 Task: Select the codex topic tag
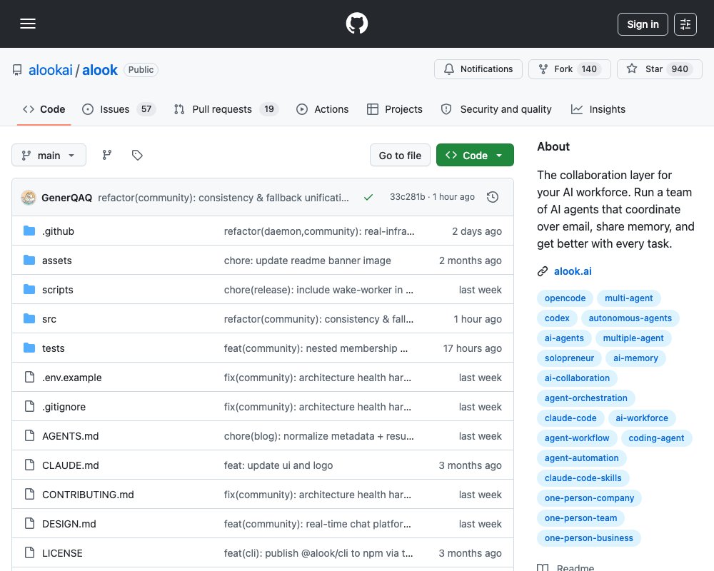pyautogui.click(x=557, y=318)
